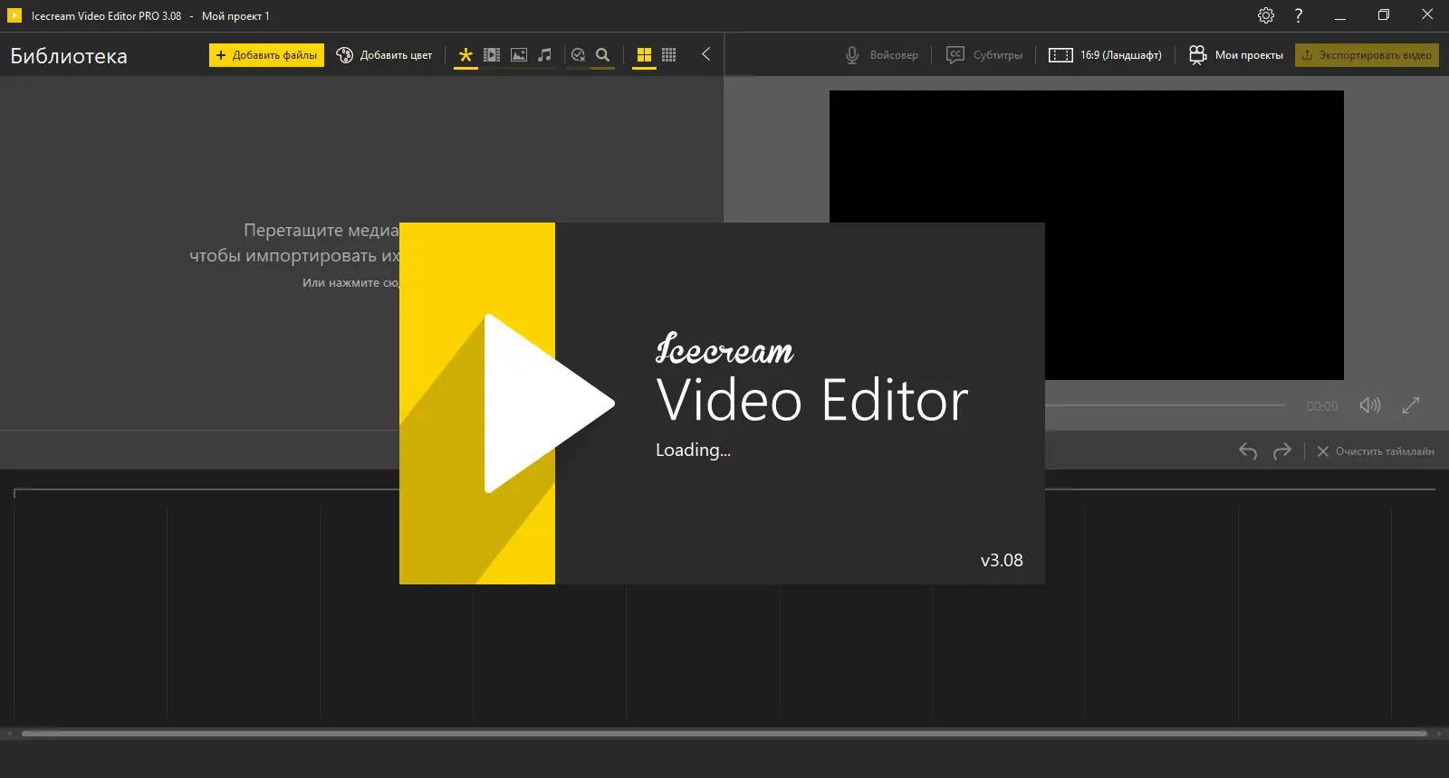The width and height of the screenshot is (1449, 778).
Task: Redo action arrow
Action: pyautogui.click(x=1281, y=451)
